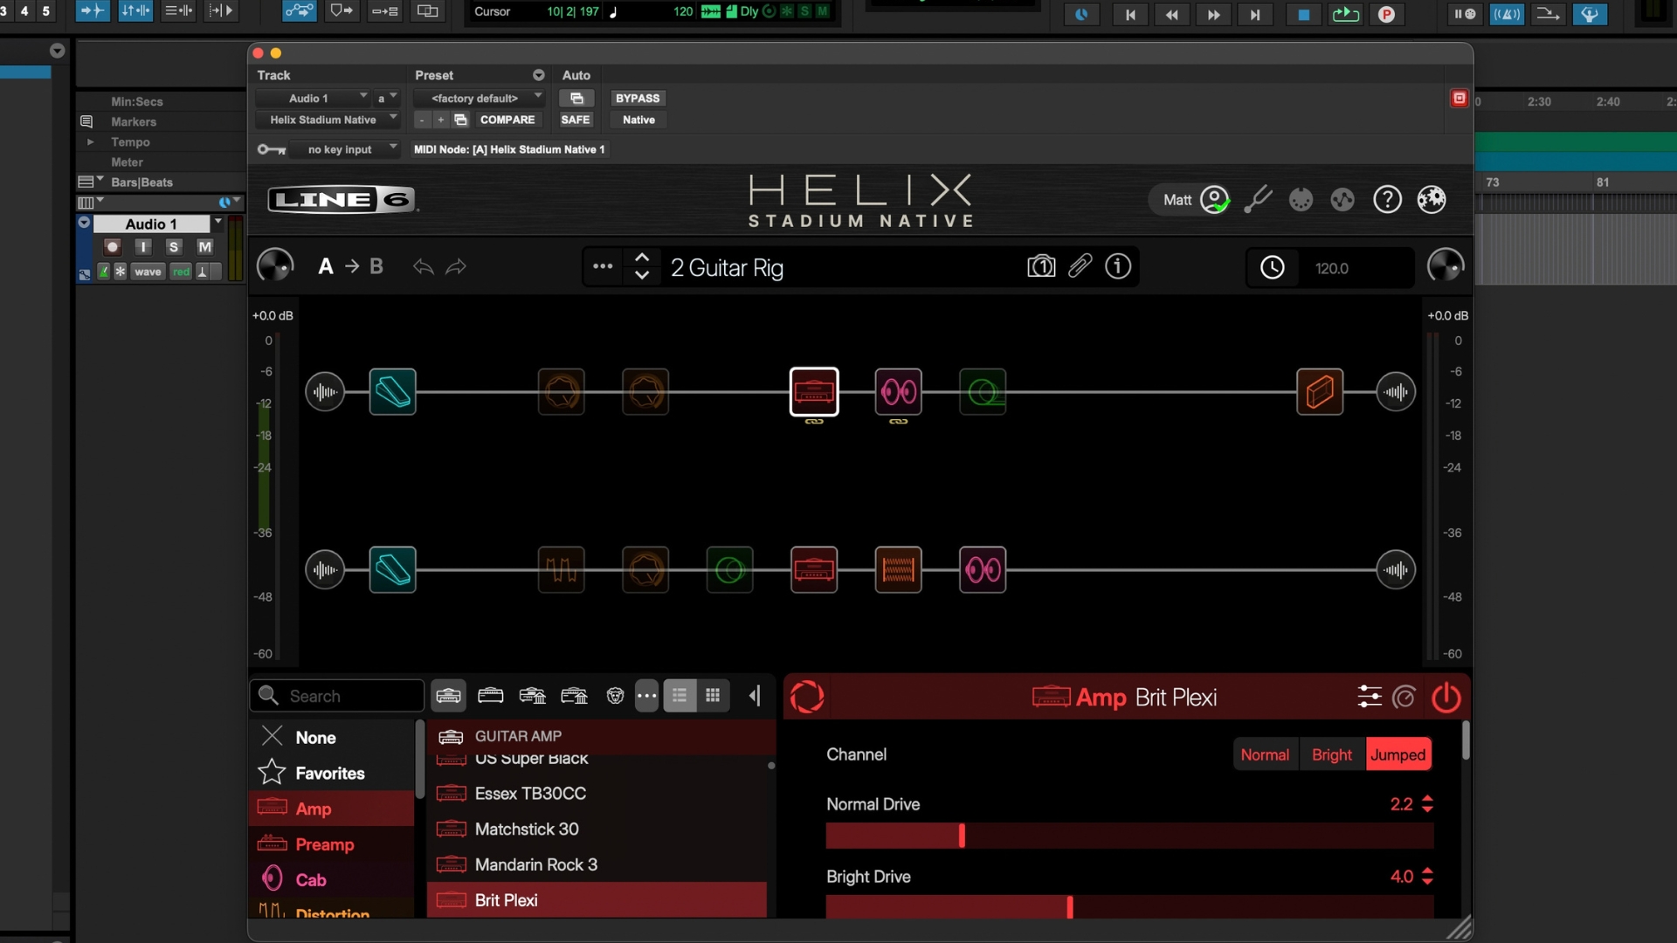Select the Jumped channel option
Viewport: 1677px width, 943px height.
[x=1397, y=754]
